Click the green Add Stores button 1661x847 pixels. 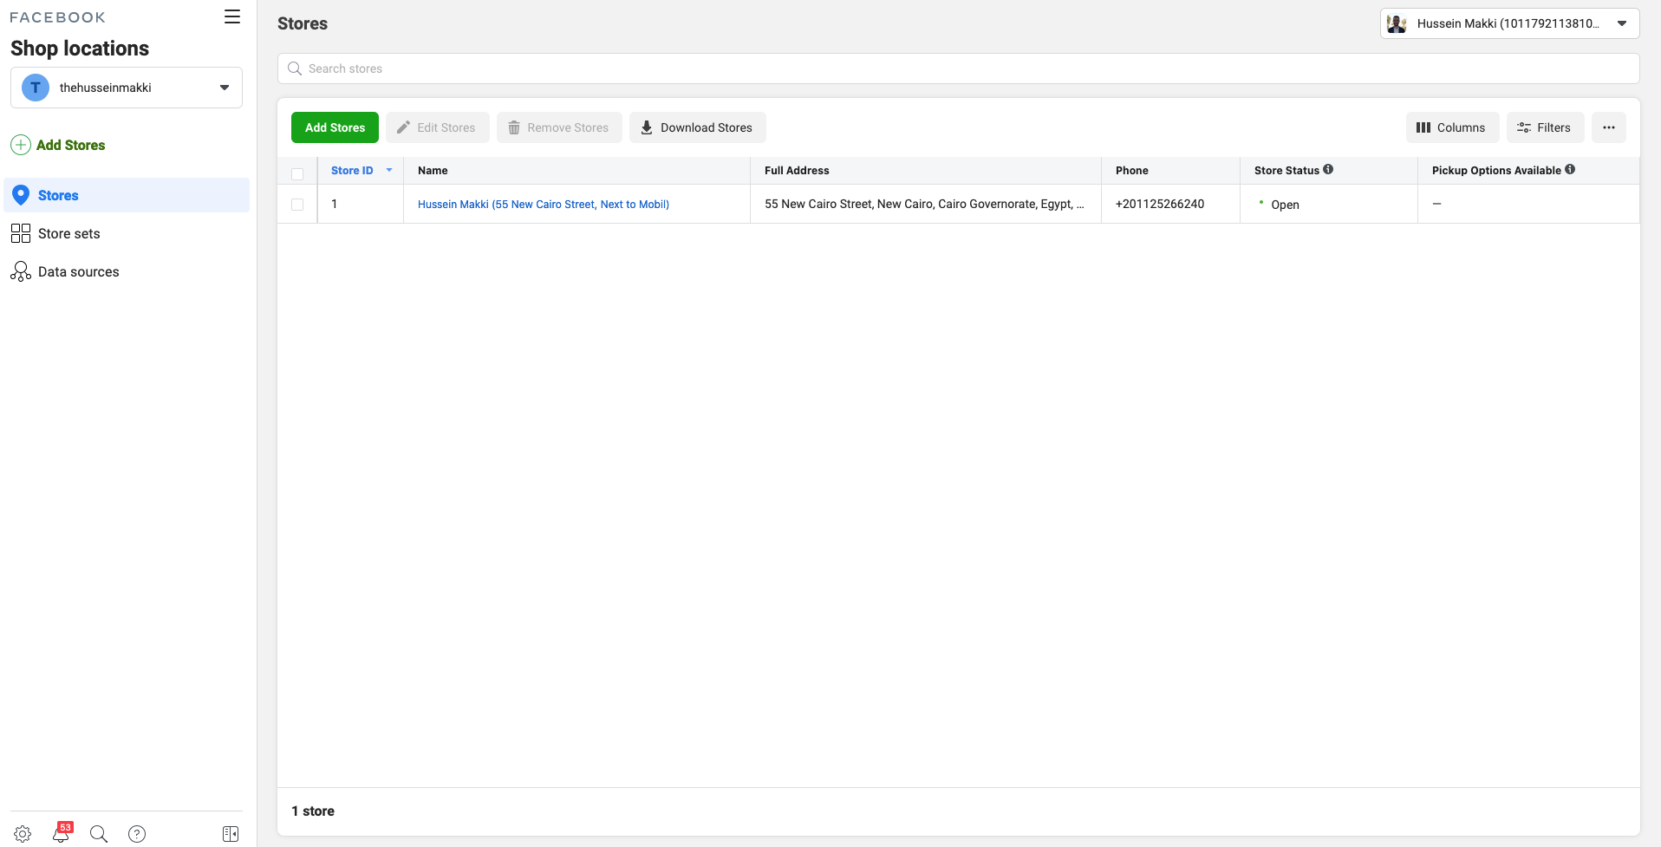point(335,127)
